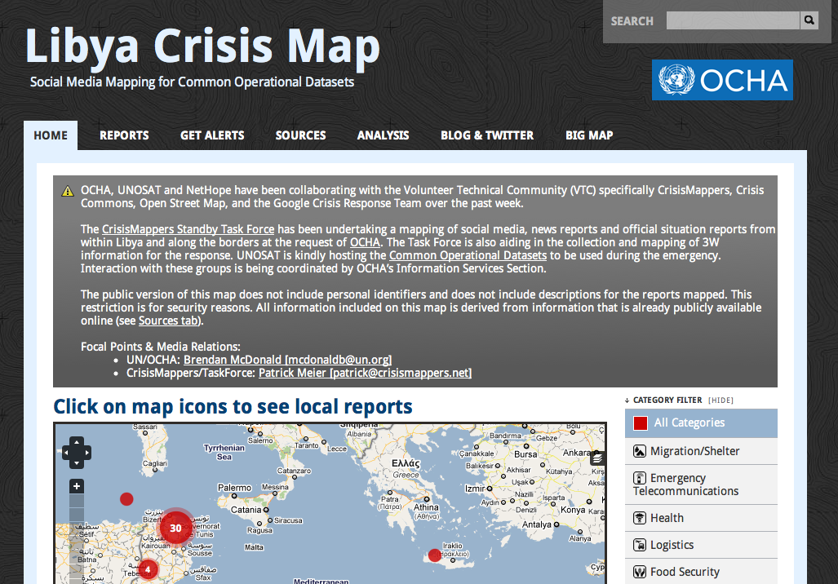Click the Logistics category icon
Viewport: 838px width, 584px height.
(640, 545)
